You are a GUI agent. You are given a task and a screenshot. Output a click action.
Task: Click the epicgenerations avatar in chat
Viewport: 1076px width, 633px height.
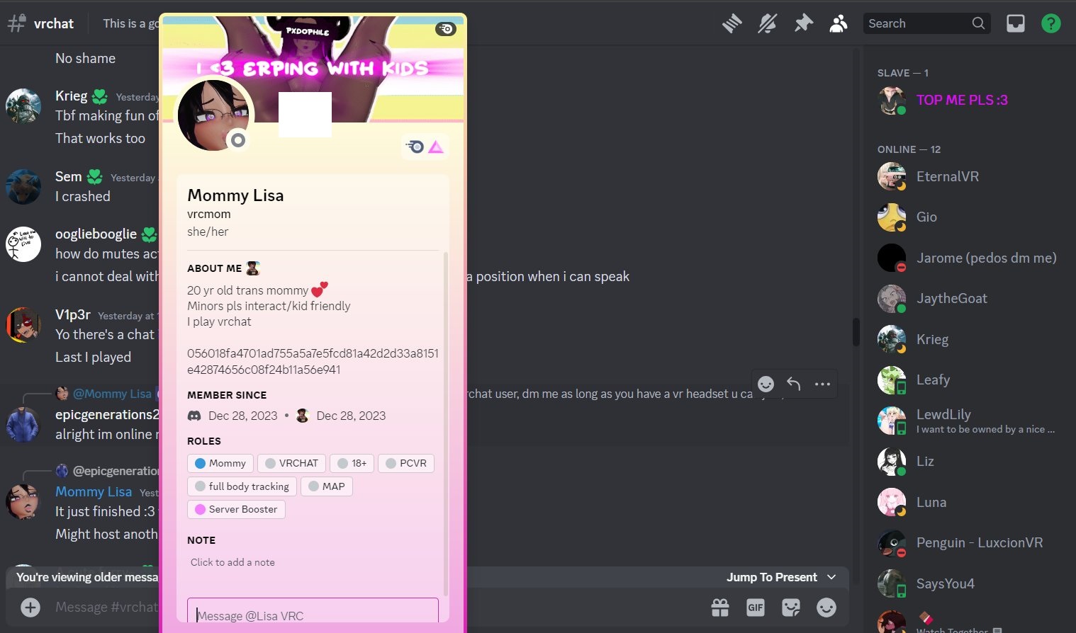[x=23, y=424]
